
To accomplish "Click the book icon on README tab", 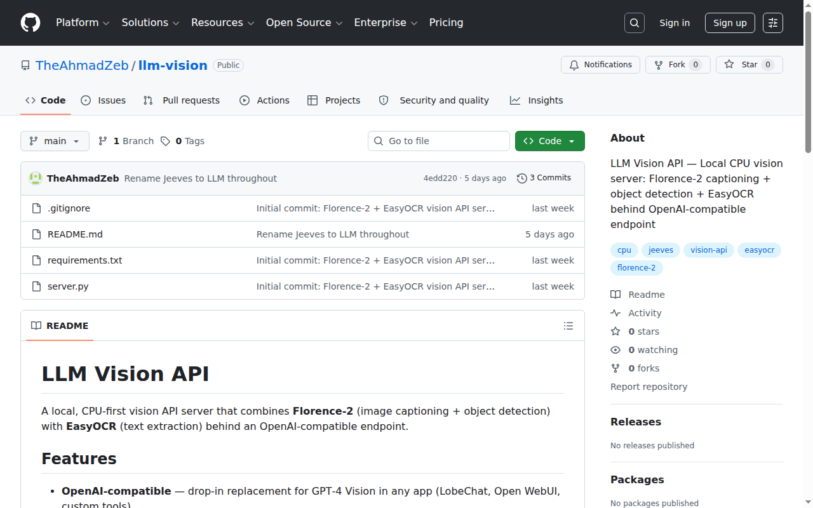I will [x=36, y=326].
